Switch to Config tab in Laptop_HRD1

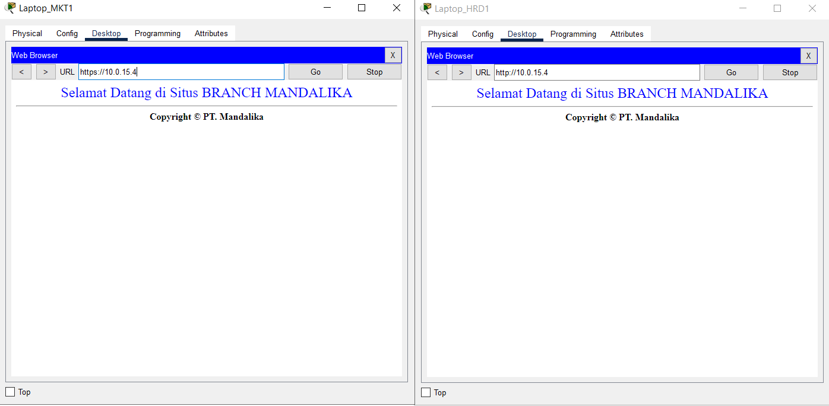click(x=483, y=34)
